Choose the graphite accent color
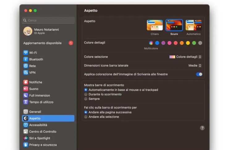This screenshot has width=229, height=150. (x=200, y=43)
